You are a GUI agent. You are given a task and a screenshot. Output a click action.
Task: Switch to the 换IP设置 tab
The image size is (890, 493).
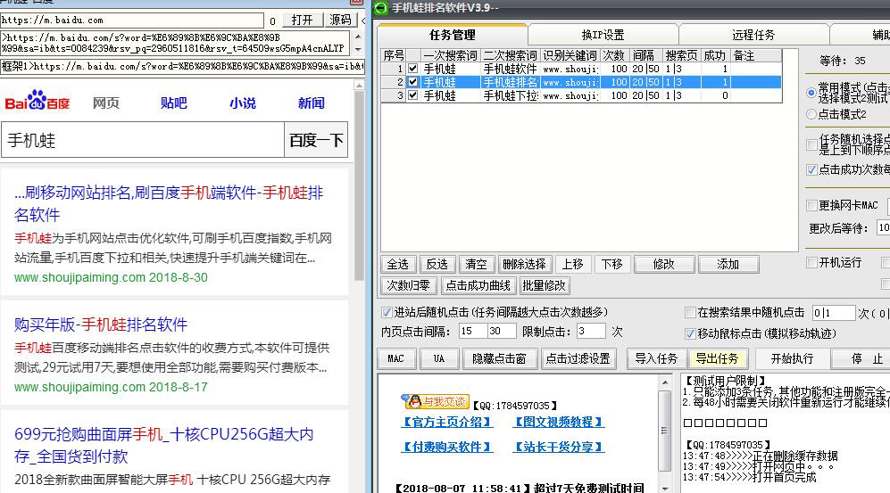point(603,35)
